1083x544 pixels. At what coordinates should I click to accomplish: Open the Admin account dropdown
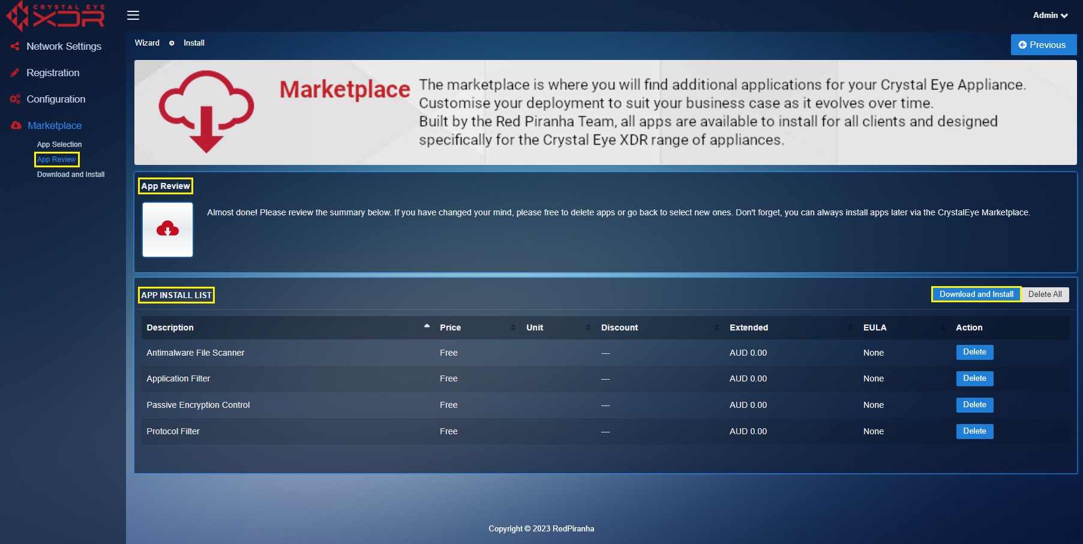click(x=1050, y=16)
